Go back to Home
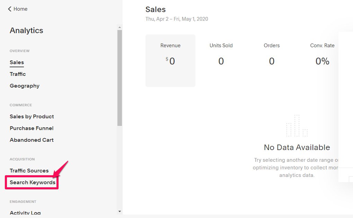Screen dimensions: 353x218 [x=20, y=9]
